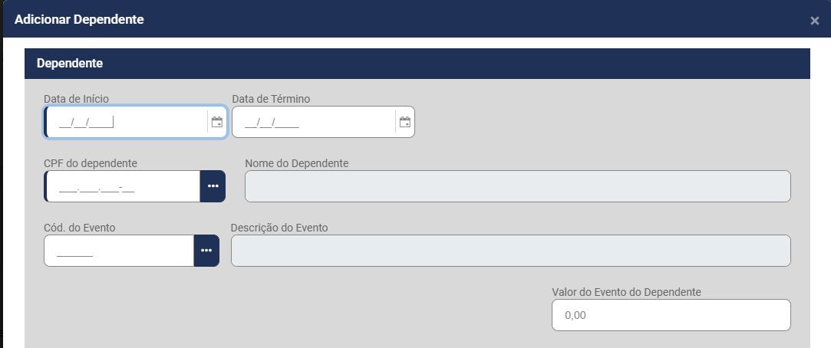This screenshot has height=348, width=831.
Task: Click the Descrição do Evento field
Action: pos(510,251)
